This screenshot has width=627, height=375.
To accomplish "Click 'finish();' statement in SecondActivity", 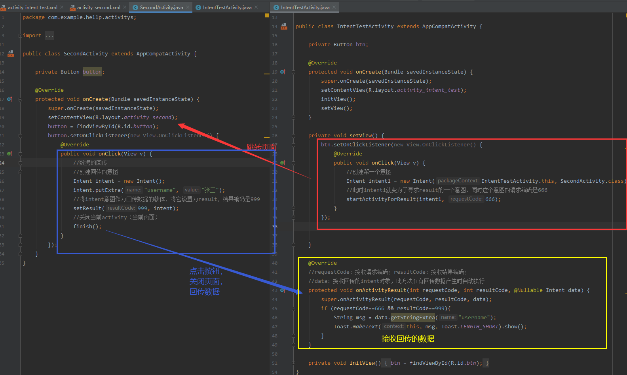I will point(87,227).
